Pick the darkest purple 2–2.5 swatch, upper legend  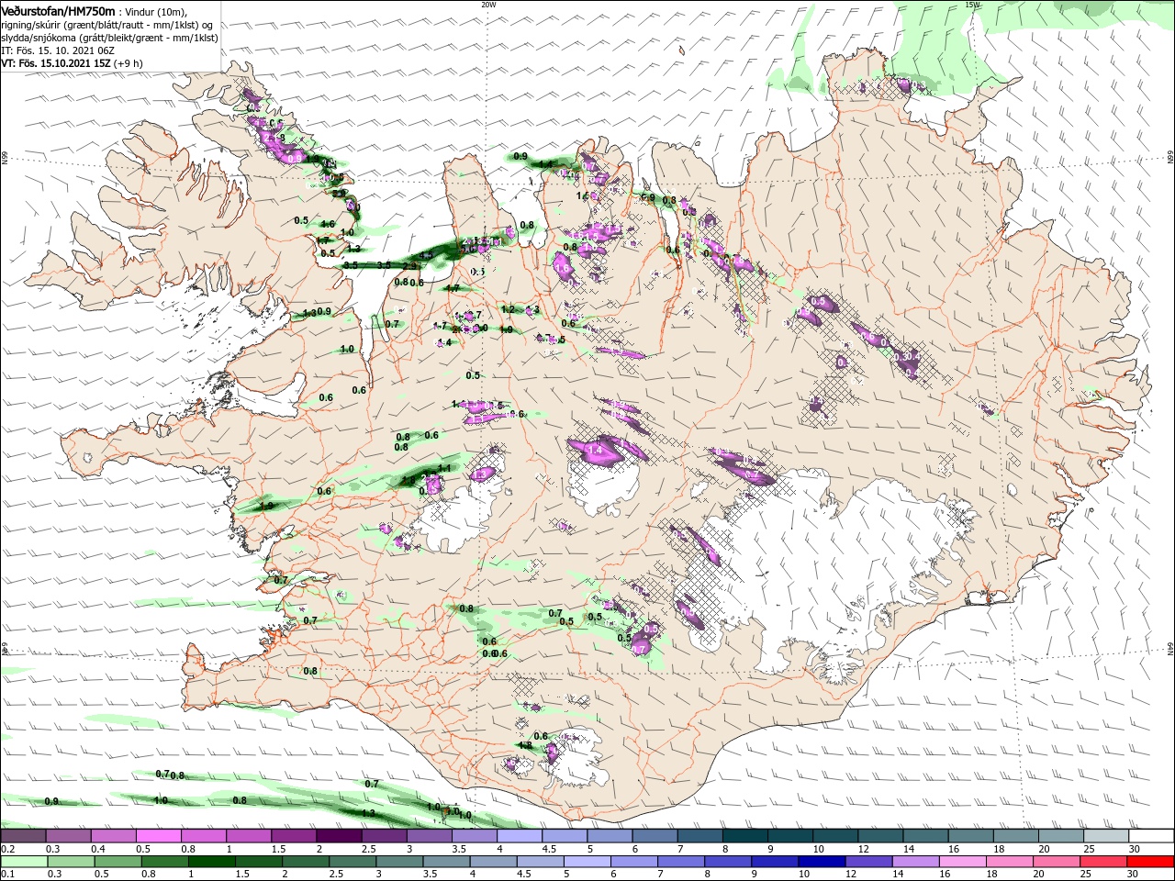[339, 836]
